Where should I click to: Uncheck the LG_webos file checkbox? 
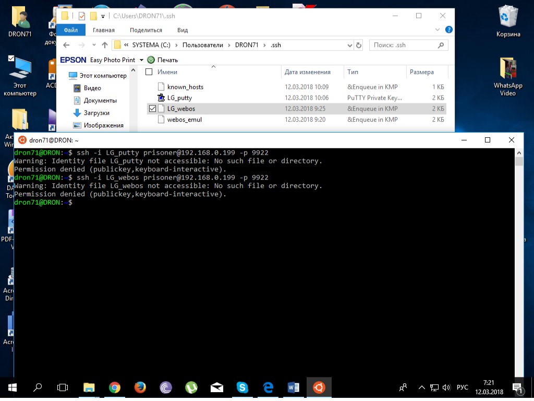[x=152, y=109]
